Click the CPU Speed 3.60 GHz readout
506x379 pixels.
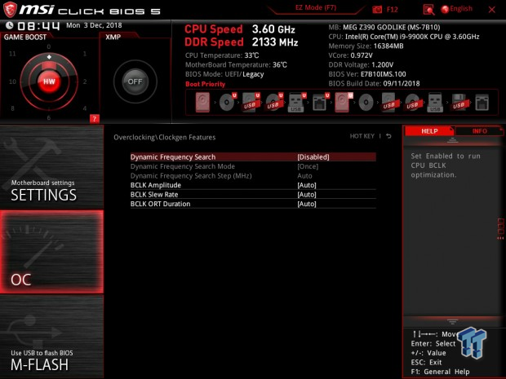click(239, 29)
